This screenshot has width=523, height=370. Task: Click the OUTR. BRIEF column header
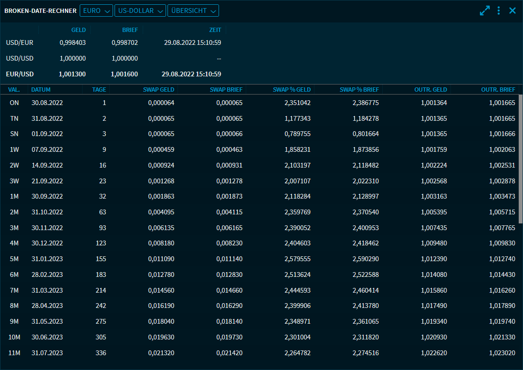click(498, 89)
